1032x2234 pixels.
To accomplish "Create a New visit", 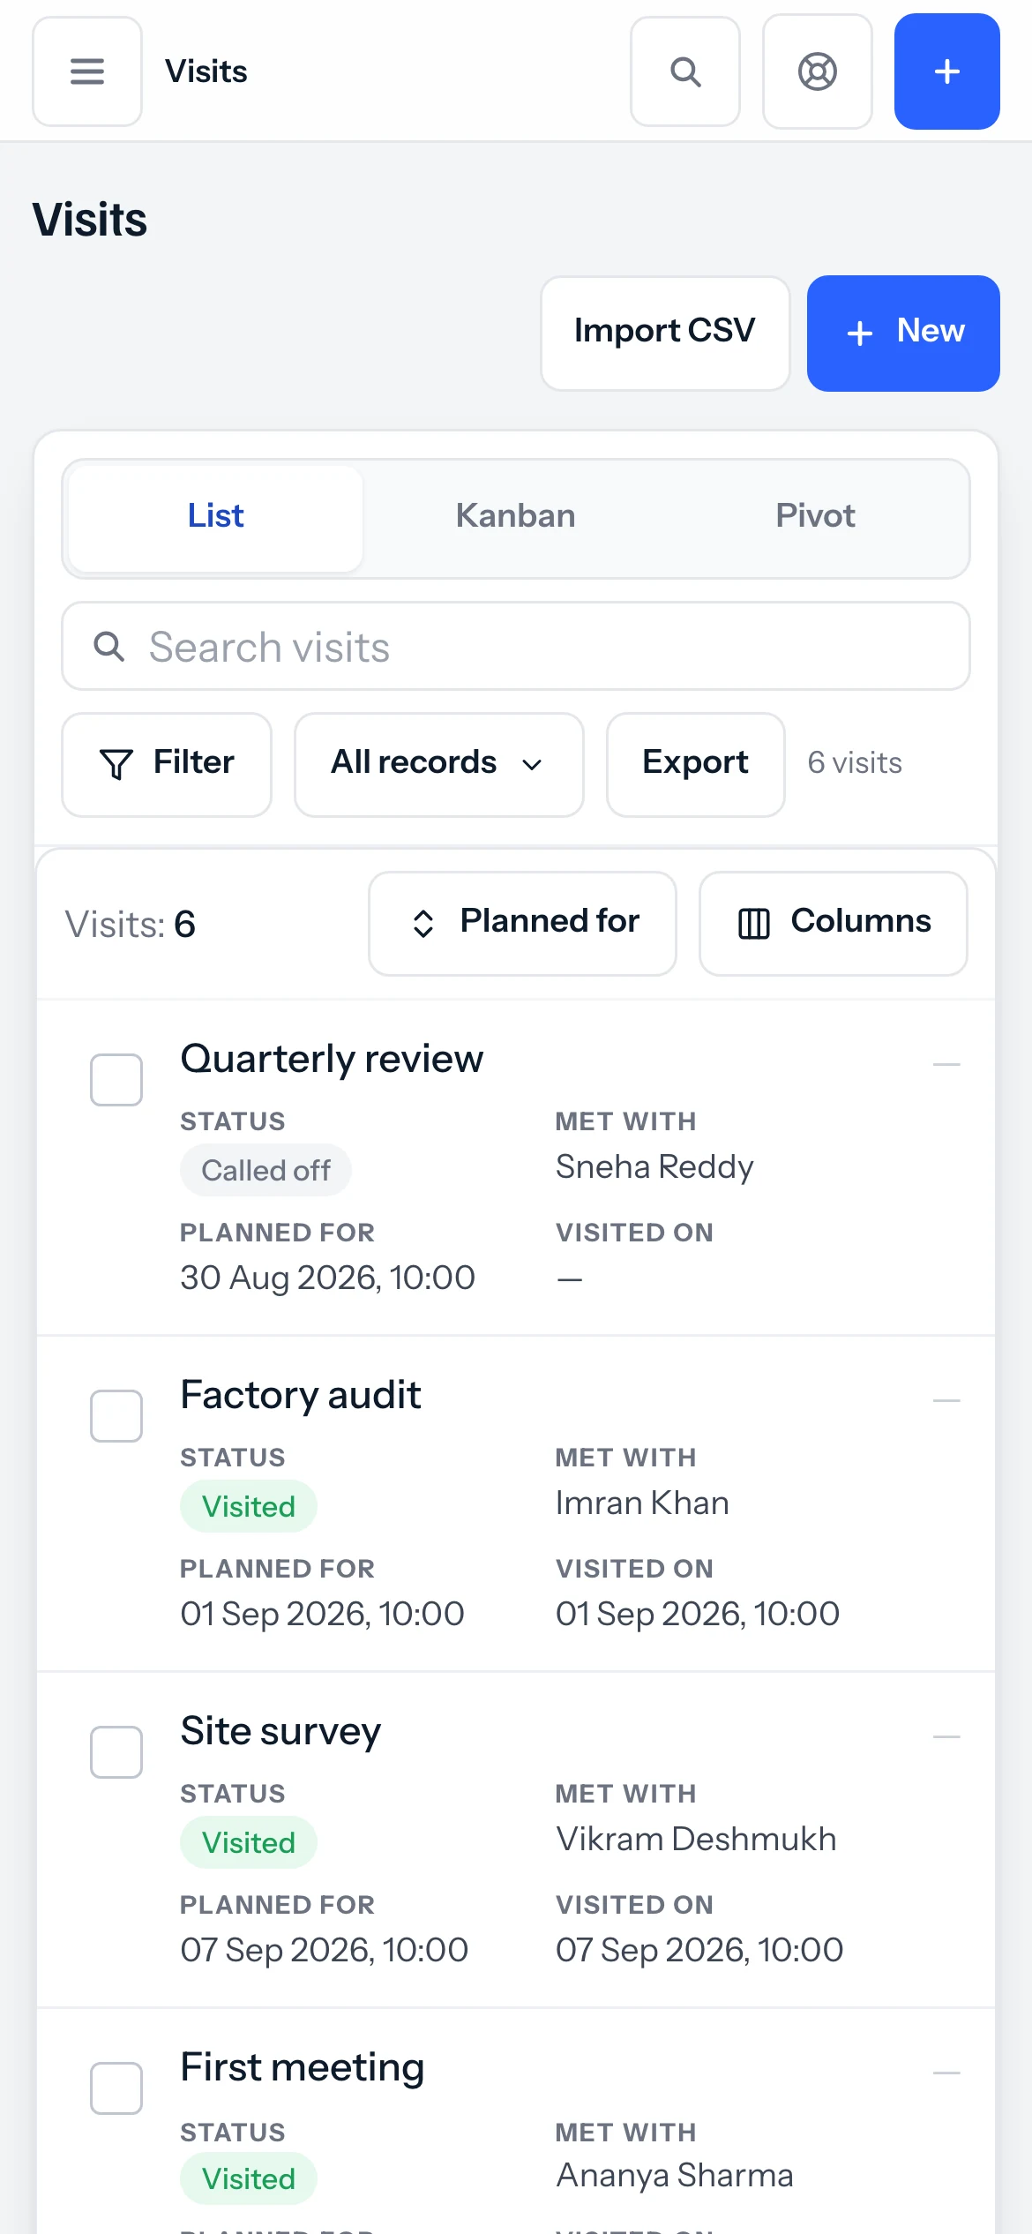I will (903, 333).
